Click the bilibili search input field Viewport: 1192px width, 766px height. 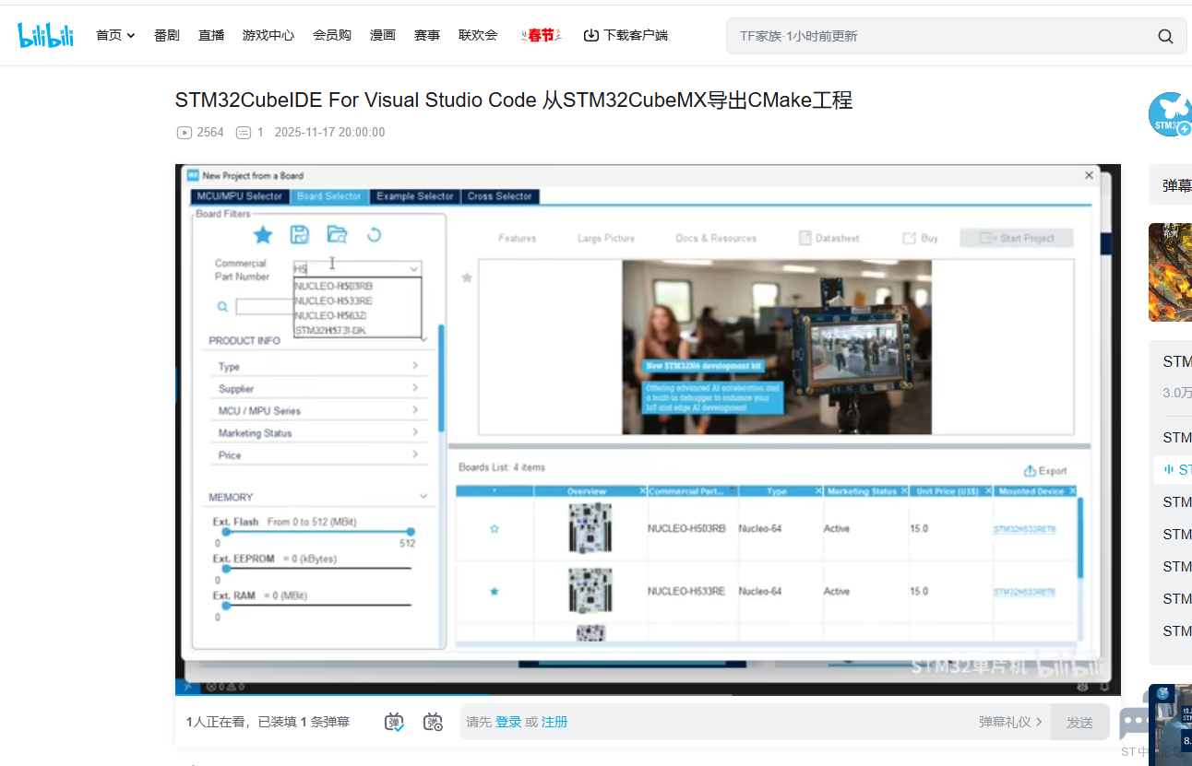tap(941, 36)
